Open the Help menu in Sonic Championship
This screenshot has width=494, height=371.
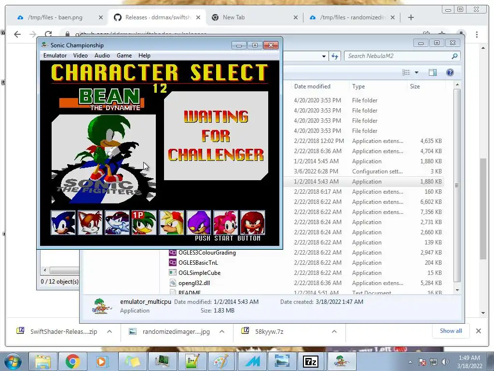pyautogui.click(x=144, y=56)
